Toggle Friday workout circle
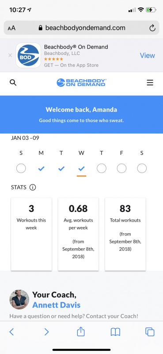The width and height of the screenshot is (163, 354). 121,169
